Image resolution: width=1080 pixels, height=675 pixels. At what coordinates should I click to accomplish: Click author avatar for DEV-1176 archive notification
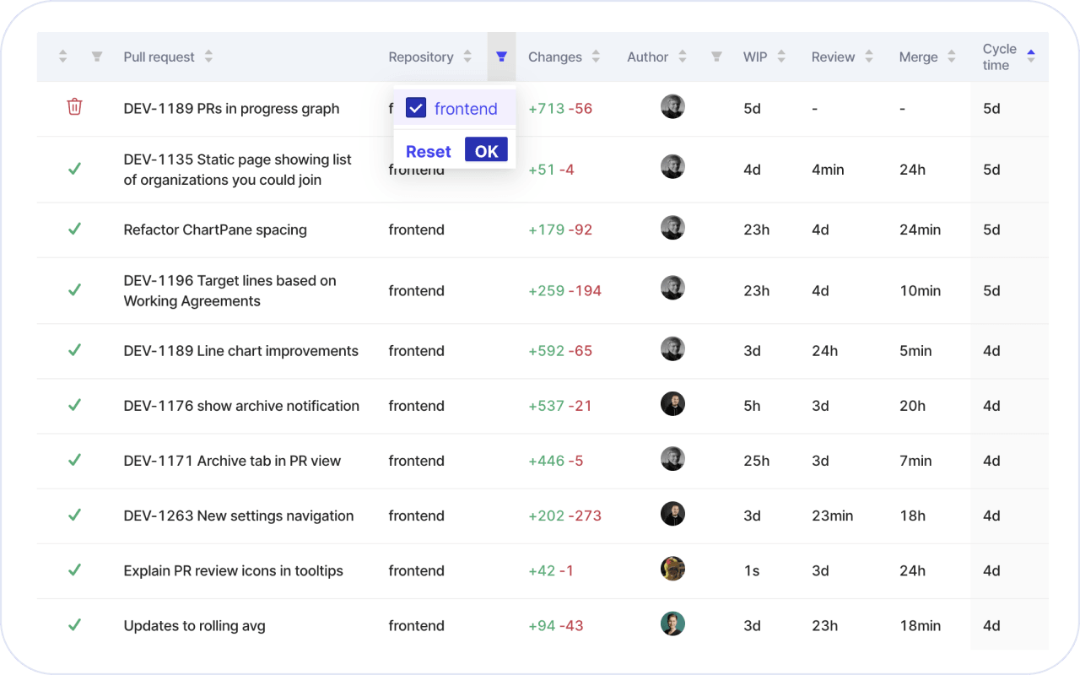pyautogui.click(x=672, y=405)
